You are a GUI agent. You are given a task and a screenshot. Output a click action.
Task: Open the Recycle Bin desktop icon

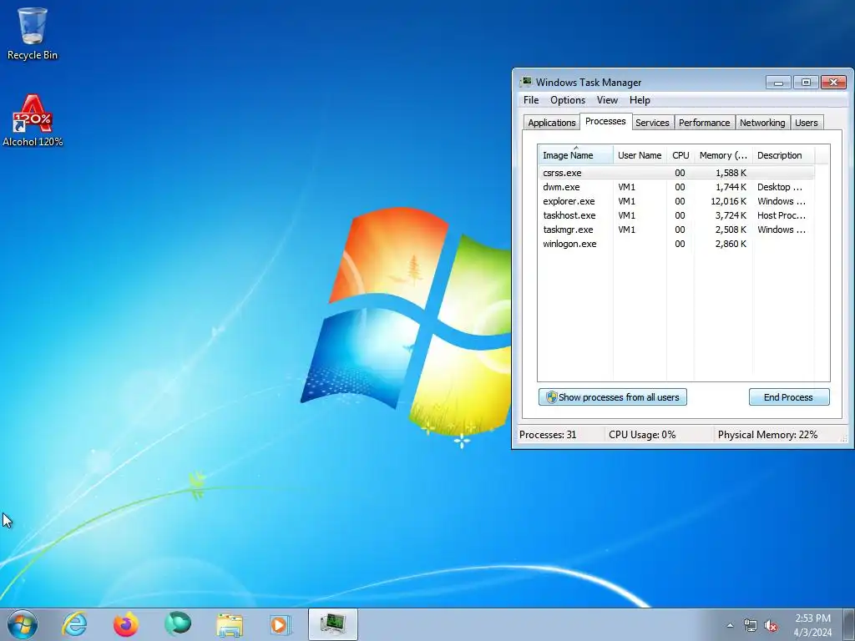tap(33, 33)
